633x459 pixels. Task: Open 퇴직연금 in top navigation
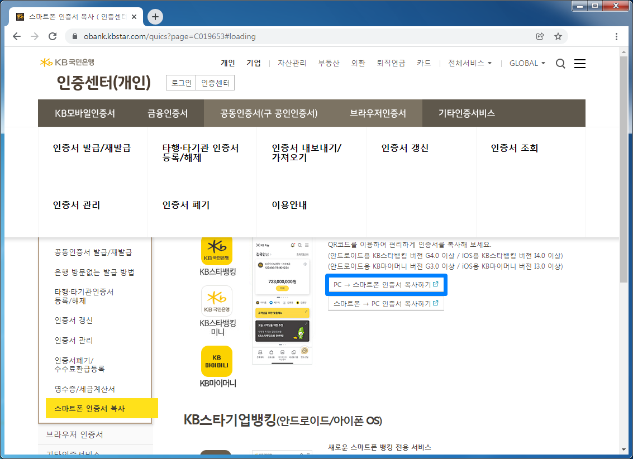point(391,63)
